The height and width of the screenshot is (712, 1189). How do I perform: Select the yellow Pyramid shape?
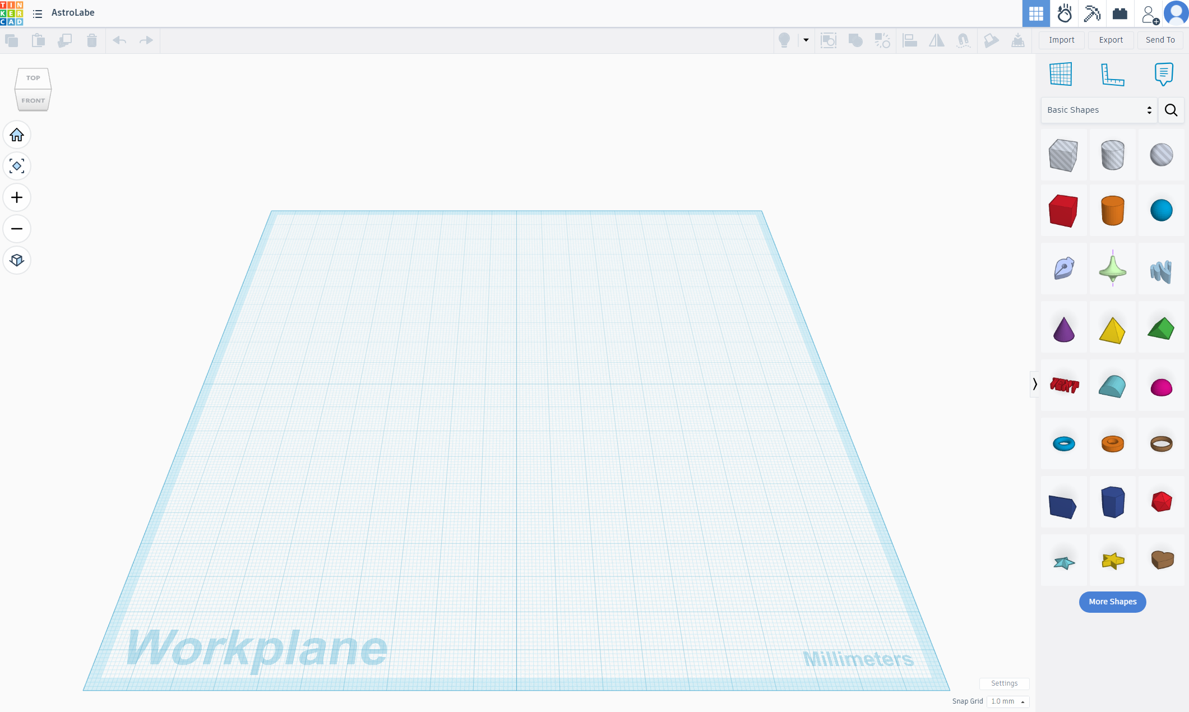pyautogui.click(x=1113, y=329)
